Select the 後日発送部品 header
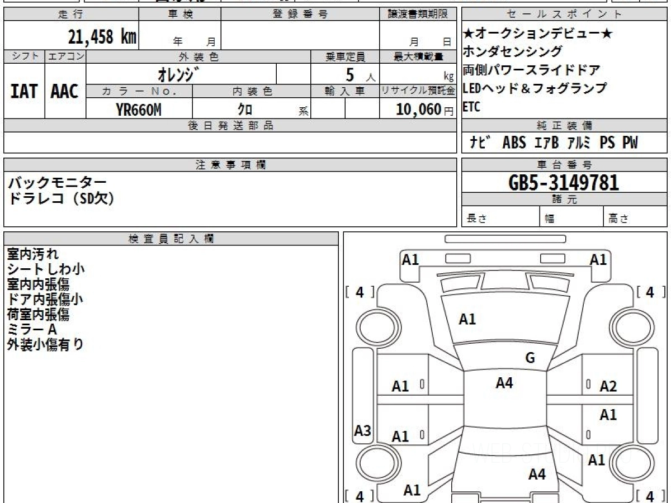Image resolution: width=671 pixels, height=503 pixels. point(230,126)
